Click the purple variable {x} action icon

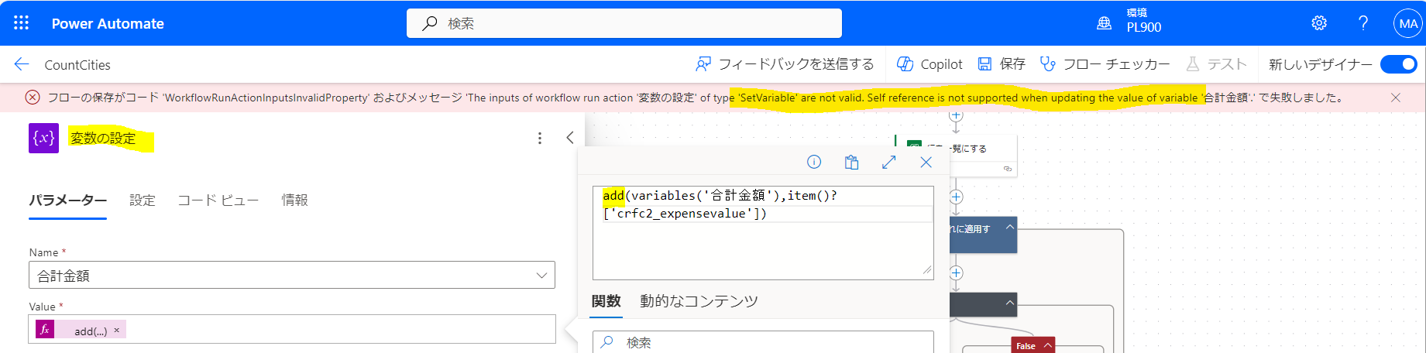click(x=44, y=139)
